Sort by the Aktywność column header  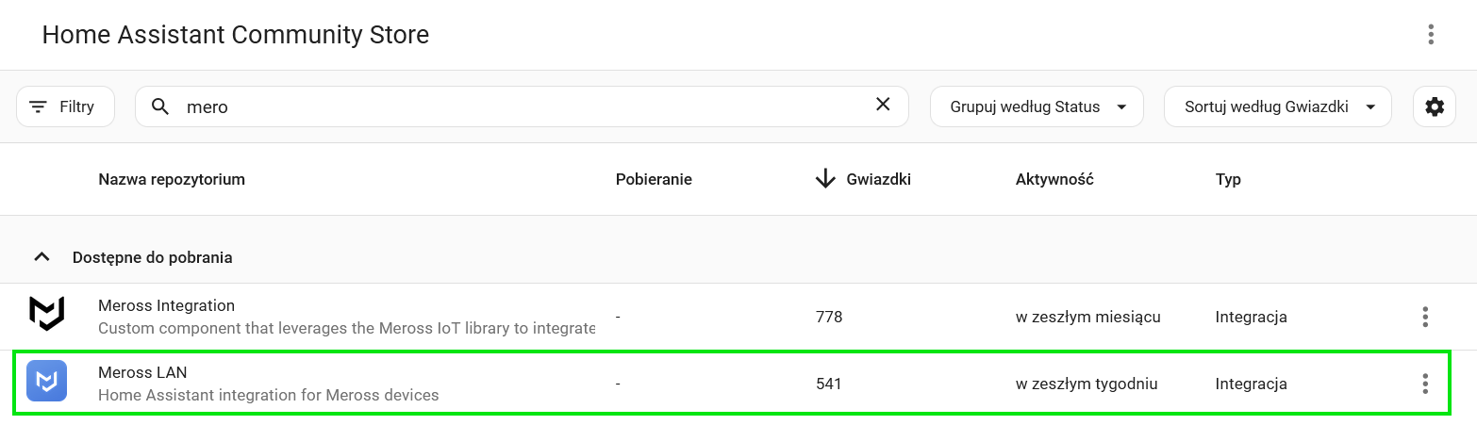pyautogui.click(x=1054, y=179)
